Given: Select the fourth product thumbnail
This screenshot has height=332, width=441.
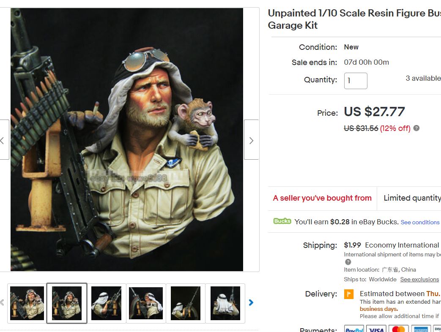Looking at the screenshot, I should coord(146,303).
